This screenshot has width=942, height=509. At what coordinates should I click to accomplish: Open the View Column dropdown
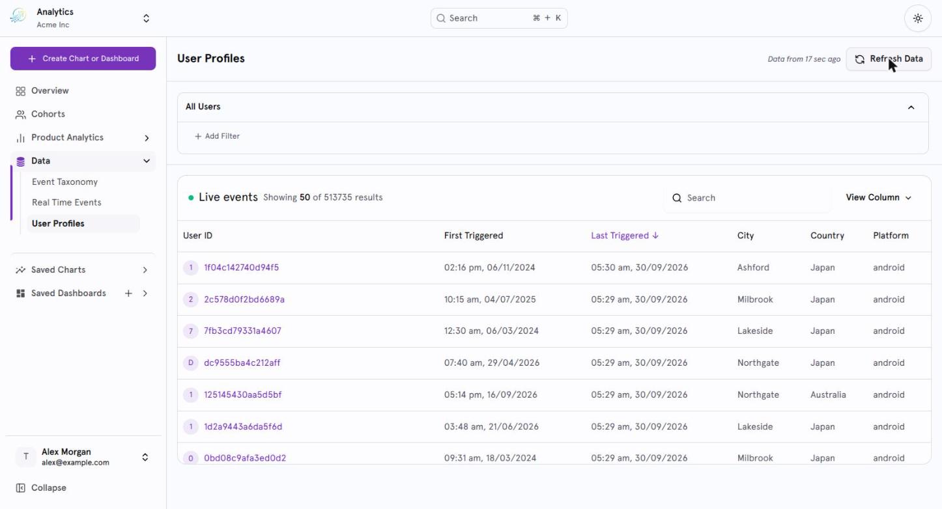[878, 198]
